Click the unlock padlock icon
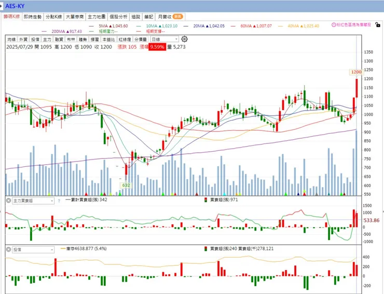 point(378,24)
